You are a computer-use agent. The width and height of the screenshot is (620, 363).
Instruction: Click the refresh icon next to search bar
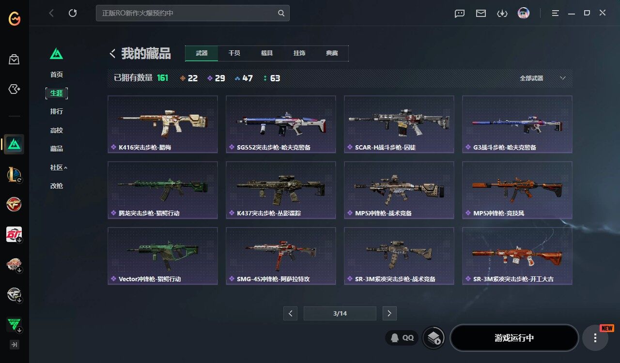point(73,13)
